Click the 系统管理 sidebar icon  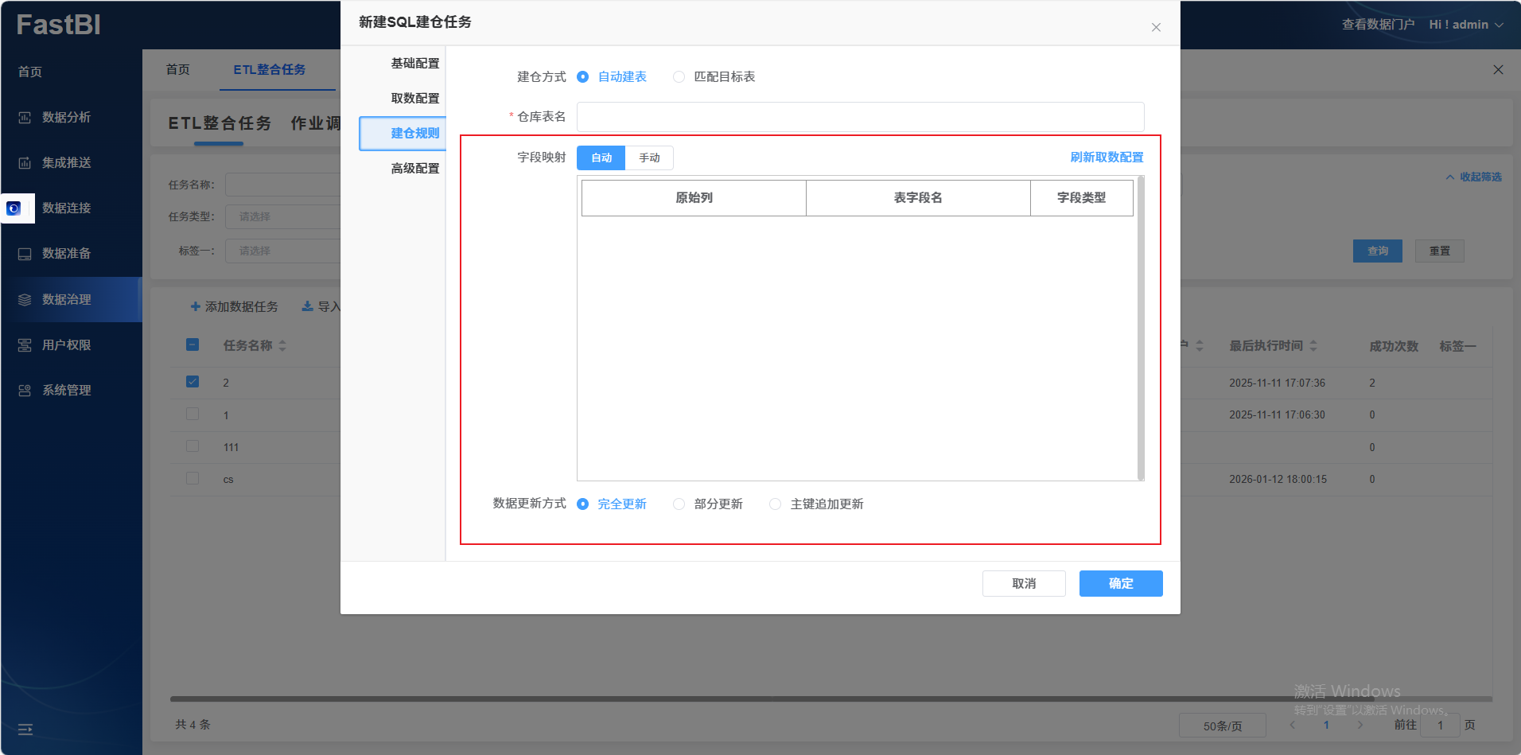[x=25, y=391]
